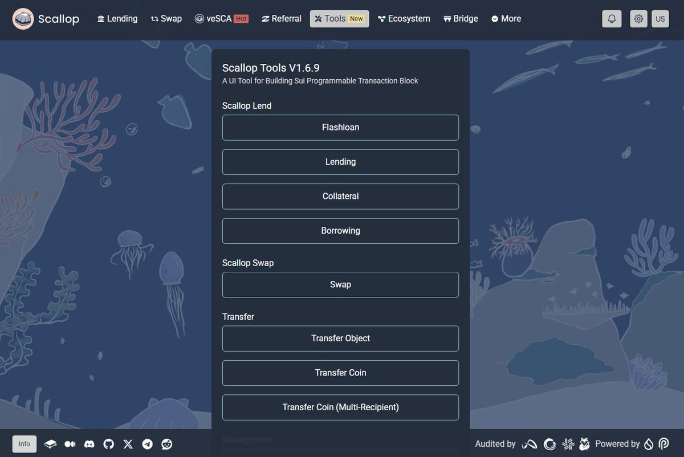Image resolution: width=684 pixels, height=457 pixels.
Task: Click the fox-face auditor logo
Action: click(584, 444)
